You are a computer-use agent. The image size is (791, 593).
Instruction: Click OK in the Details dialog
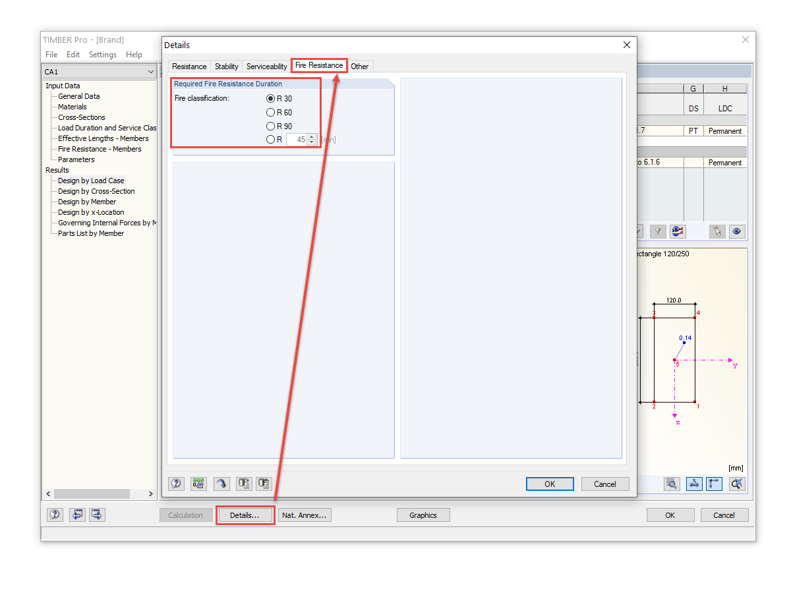click(550, 484)
